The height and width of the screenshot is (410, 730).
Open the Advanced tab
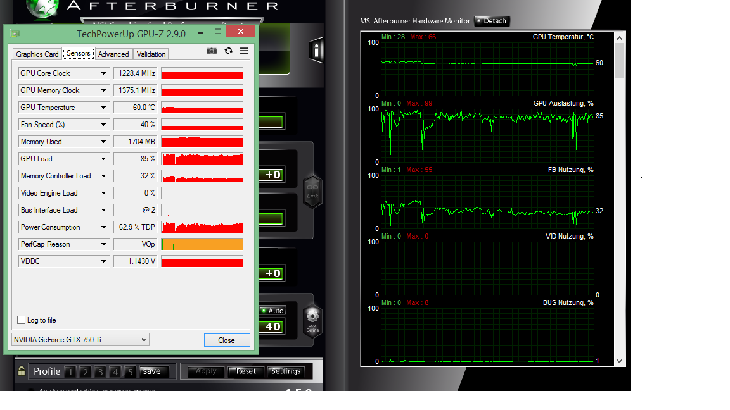[113, 54]
